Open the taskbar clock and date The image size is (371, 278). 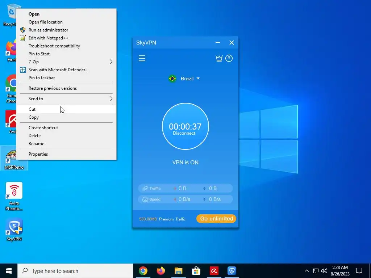pos(340,271)
